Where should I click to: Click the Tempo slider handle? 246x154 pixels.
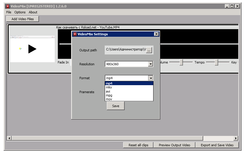click(217, 62)
